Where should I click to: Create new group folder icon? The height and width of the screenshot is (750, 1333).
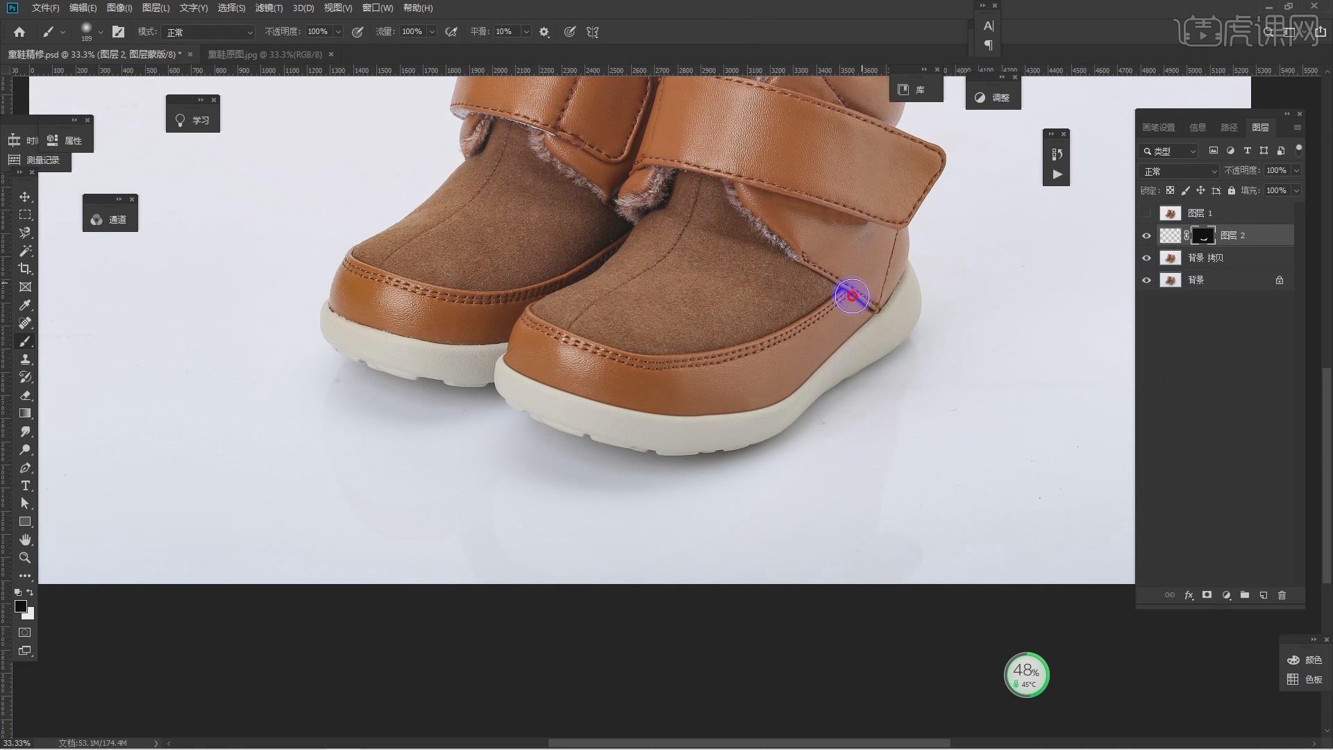1245,595
